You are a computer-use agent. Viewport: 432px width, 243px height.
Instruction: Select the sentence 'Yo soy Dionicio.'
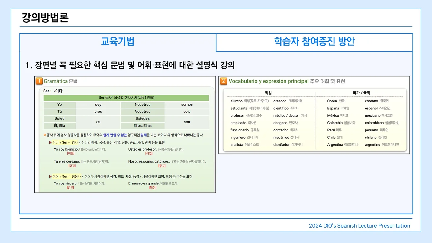pyautogui.click(x=66, y=149)
